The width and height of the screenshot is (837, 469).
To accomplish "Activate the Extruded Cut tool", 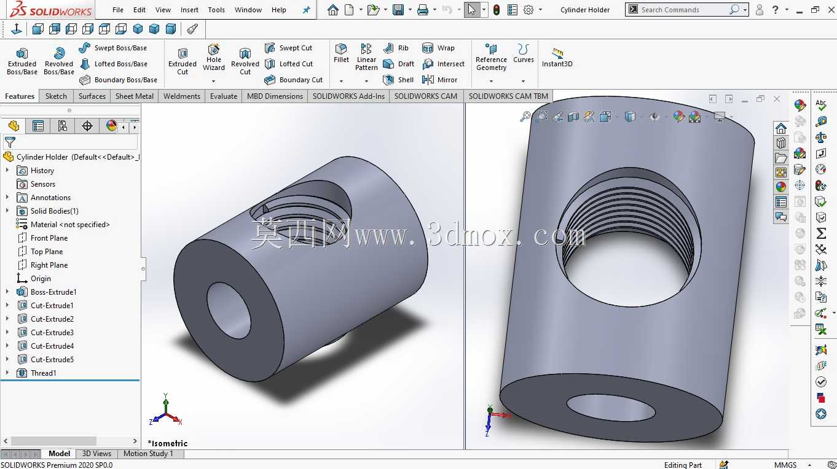I will (183, 61).
